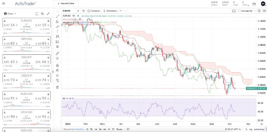Open the user profile avatar menu
This screenshot has width=267, height=132.
pos(263,4)
